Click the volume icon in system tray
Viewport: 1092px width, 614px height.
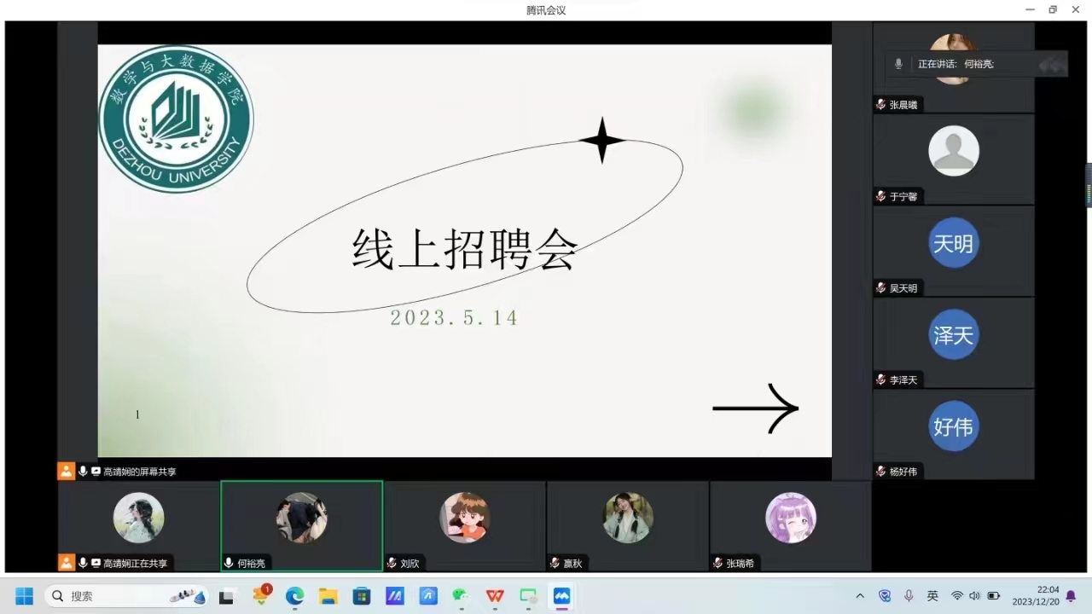click(974, 596)
